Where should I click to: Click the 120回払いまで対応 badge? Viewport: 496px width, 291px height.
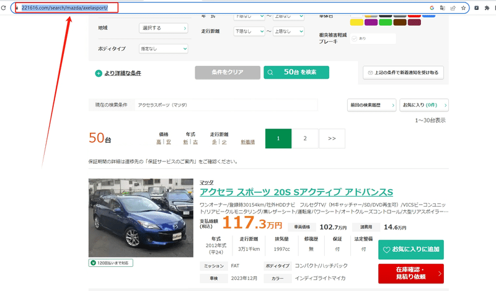click(x=111, y=263)
